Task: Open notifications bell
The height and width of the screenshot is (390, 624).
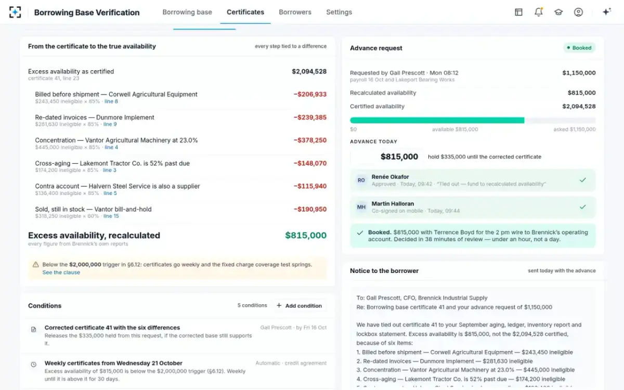Action: (x=539, y=12)
